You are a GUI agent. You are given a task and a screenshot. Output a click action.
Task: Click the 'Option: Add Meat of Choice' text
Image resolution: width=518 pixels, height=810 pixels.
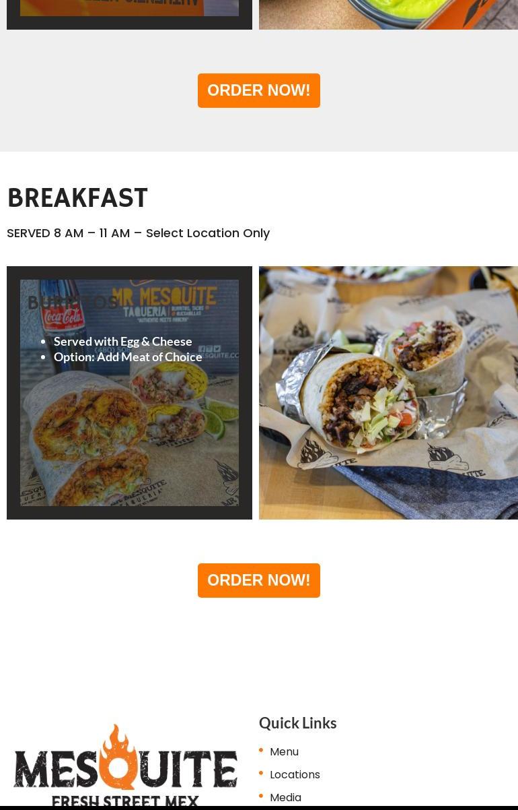pos(128,356)
